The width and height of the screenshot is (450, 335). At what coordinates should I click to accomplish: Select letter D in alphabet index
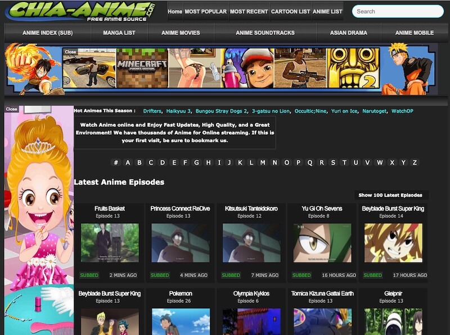163,162
